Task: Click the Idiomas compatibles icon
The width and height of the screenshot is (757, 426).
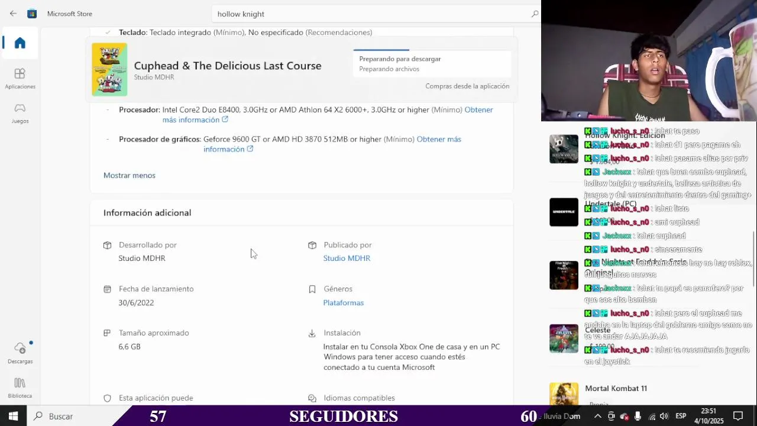Action: point(312,398)
